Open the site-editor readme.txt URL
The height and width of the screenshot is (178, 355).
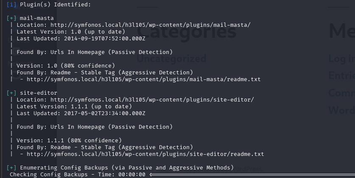click(x=145, y=154)
